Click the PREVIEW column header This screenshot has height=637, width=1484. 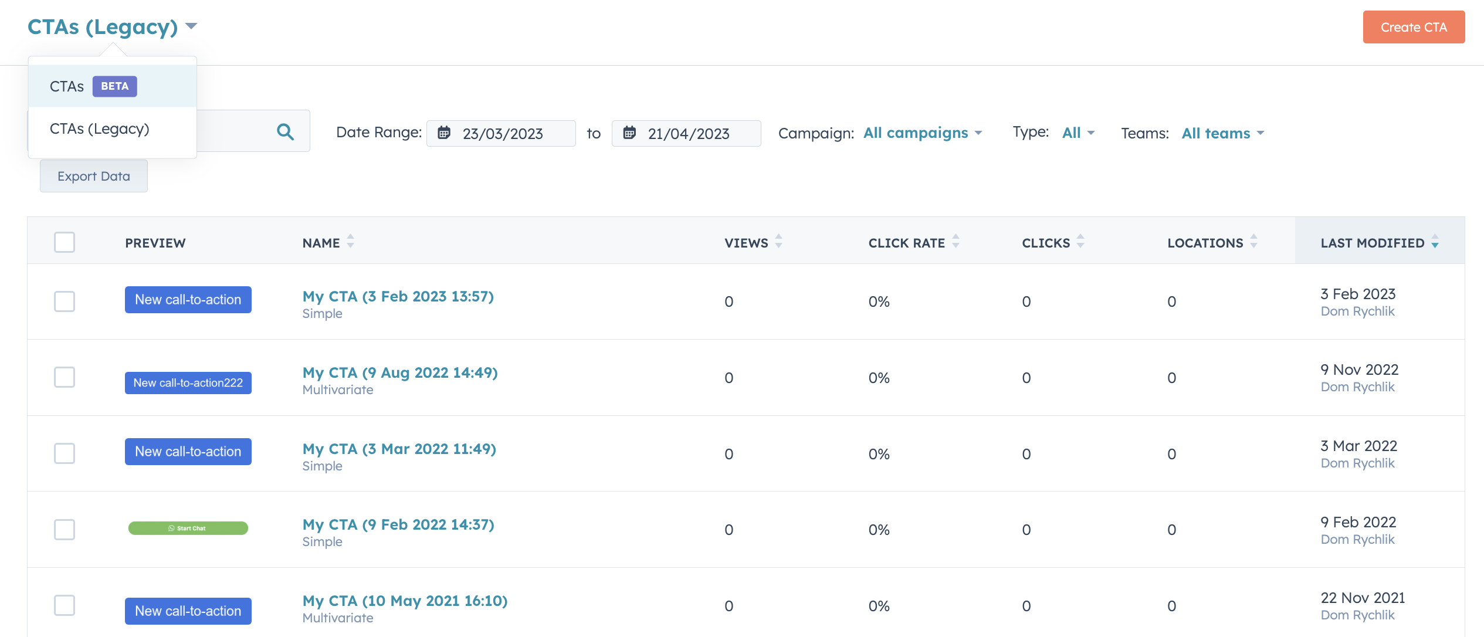[155, 243]
